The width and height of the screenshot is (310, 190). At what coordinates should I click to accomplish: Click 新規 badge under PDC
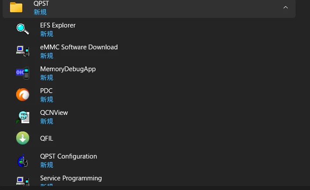[x=47, y=99]
